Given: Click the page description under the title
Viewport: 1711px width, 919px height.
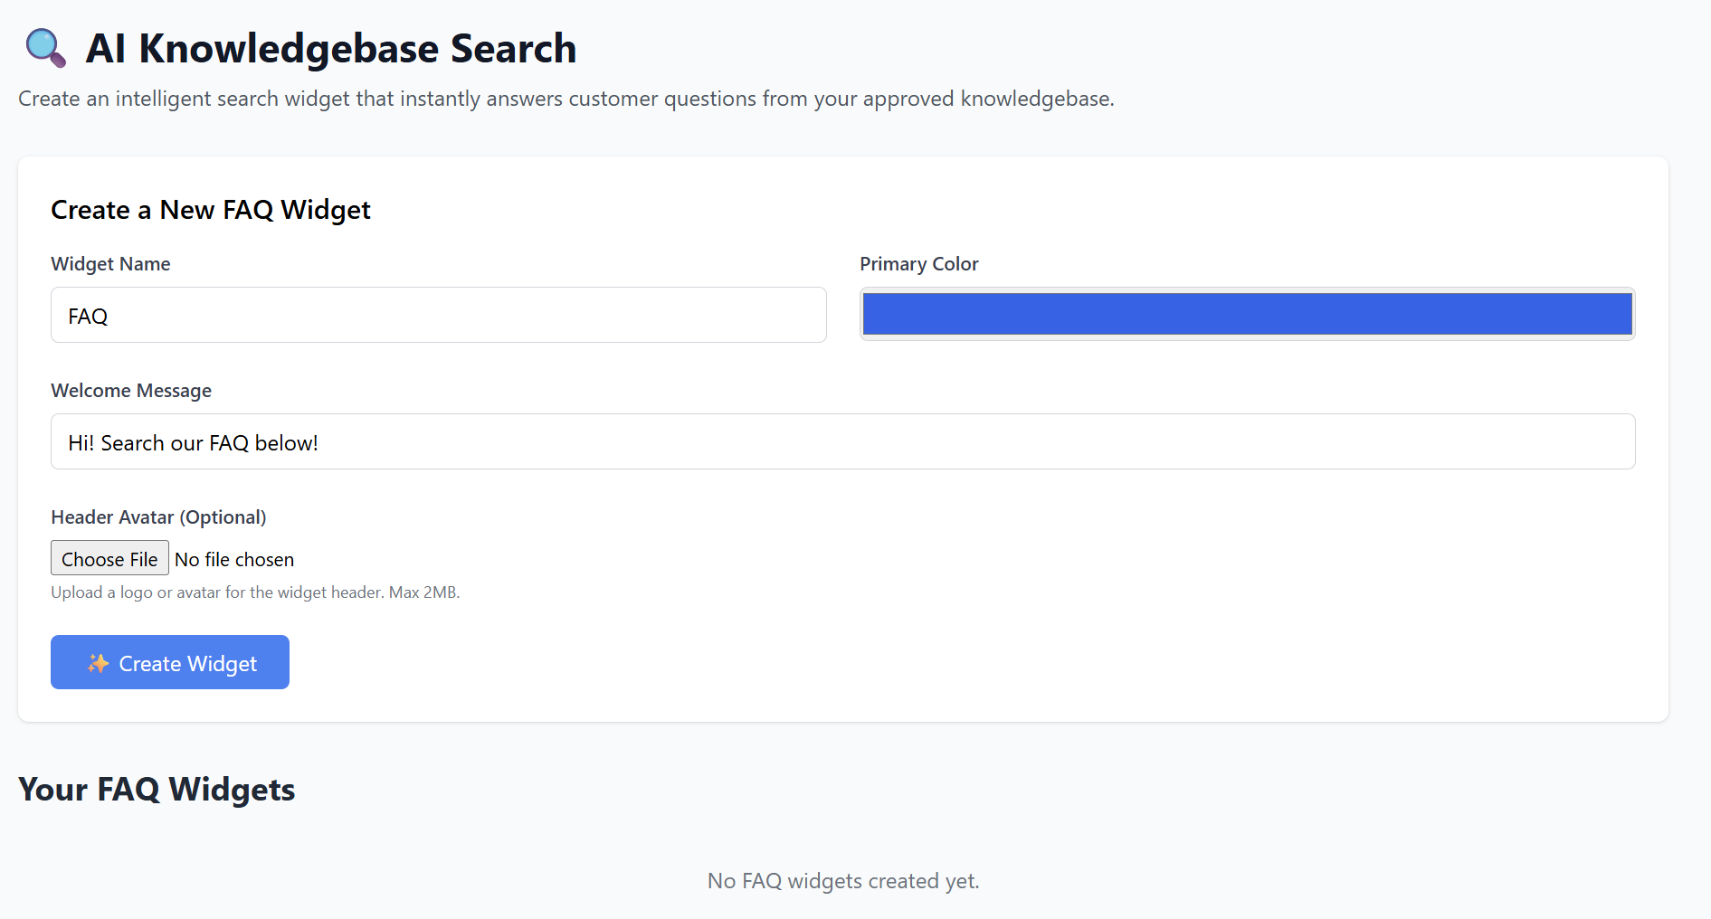Looking at the screenshot, I should 566,99.
